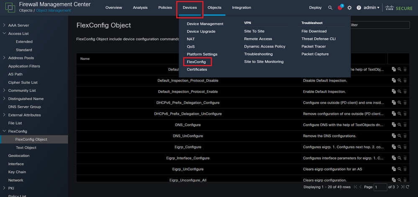The height and width of the screenshot is (197, 418).
Task: View the Default_Inspection_Protocol_Disable object with magnifier icon
Action: 399,80
